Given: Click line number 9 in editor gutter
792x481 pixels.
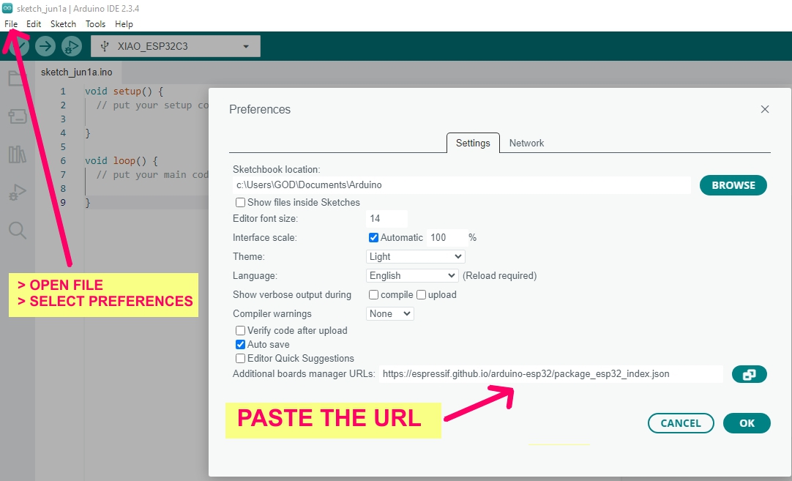Looking at the screenshot, I should click(x=63, y=203).
